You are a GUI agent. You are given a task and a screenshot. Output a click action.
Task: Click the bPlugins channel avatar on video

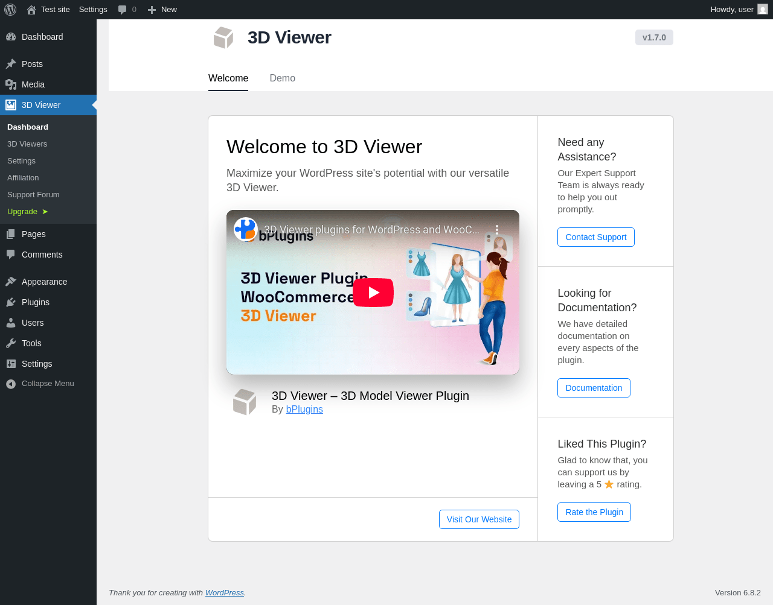pyautogui.click(x=246, y=229)
